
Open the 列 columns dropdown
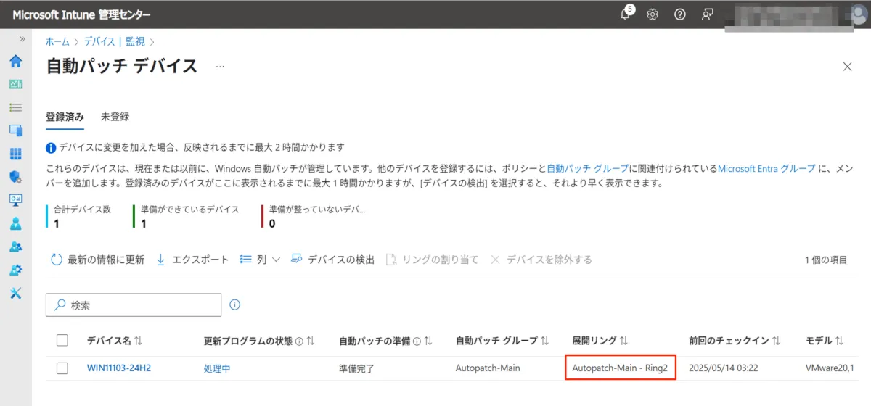point(260,260)
